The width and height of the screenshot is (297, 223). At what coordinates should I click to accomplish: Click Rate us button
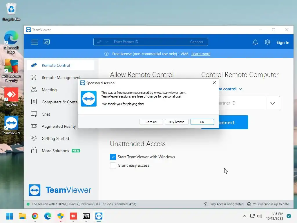151,122
